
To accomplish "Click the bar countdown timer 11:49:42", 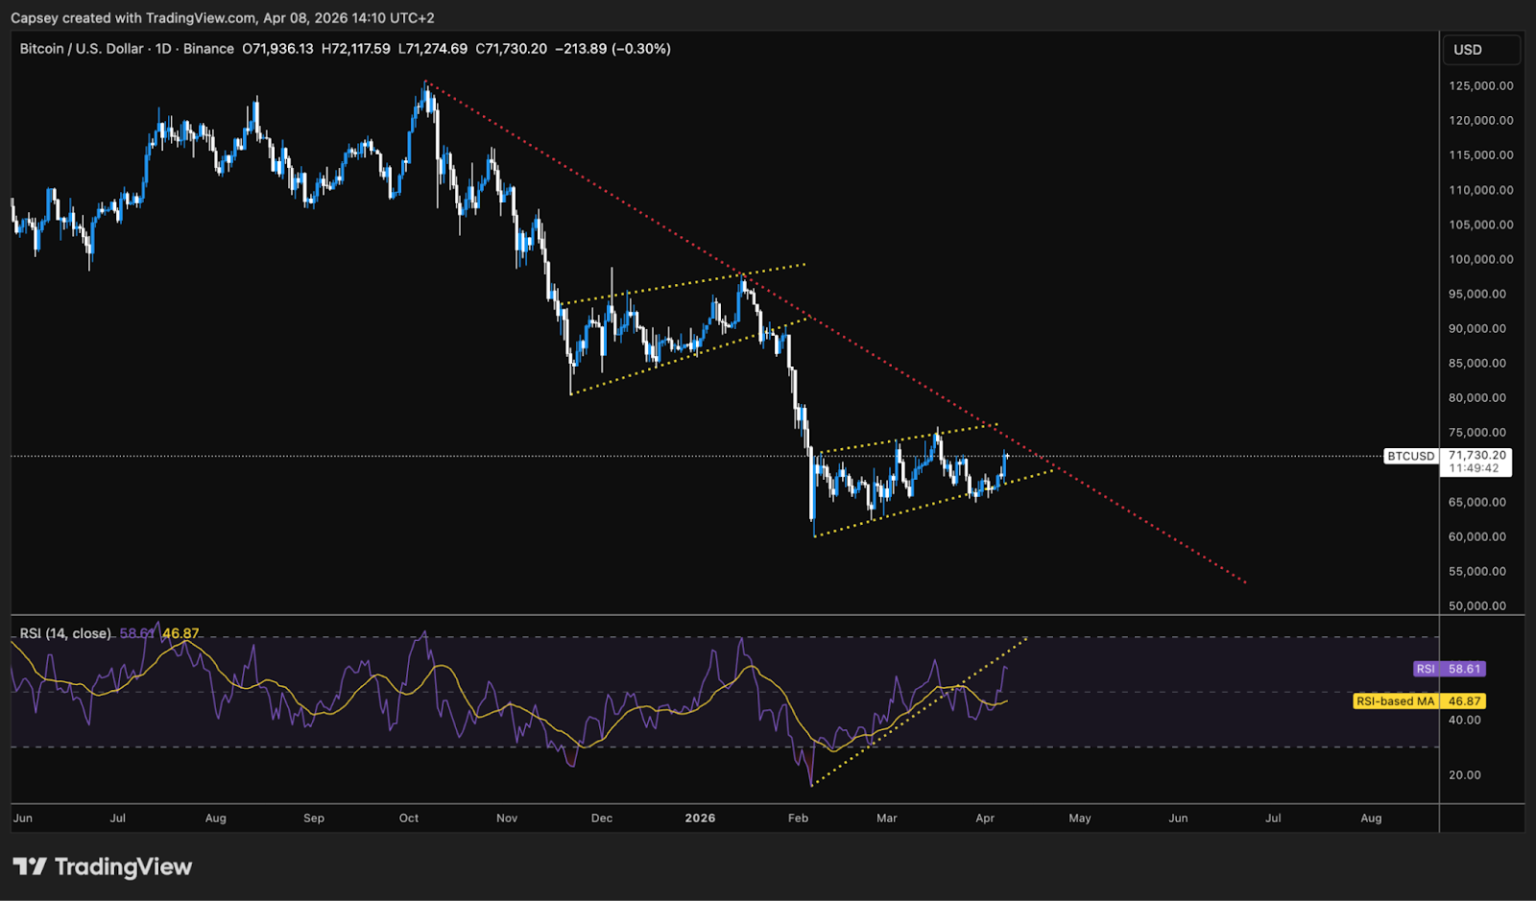I will pos(1475,468).
